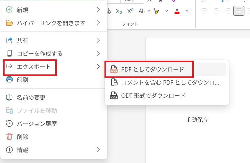Click the export arrow icon beside エクスポート
The height and width of the screenshot is (163, 250).
[9, 66]
